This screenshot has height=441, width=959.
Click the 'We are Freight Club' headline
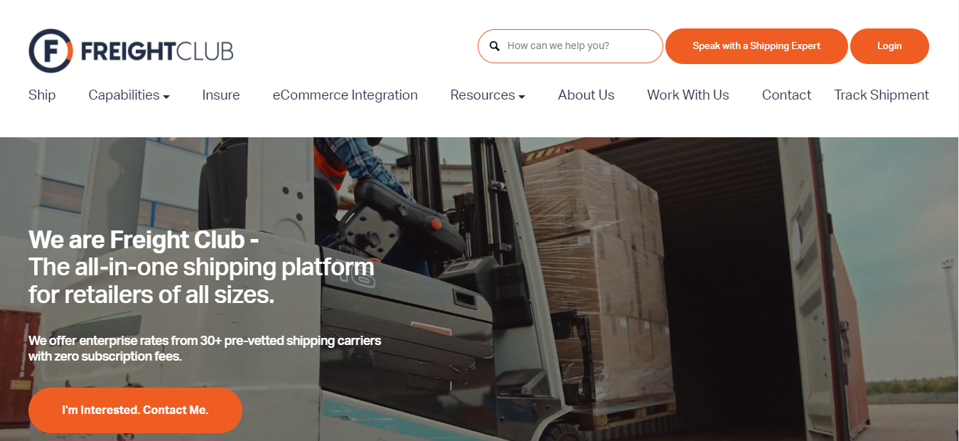point(144,240)
